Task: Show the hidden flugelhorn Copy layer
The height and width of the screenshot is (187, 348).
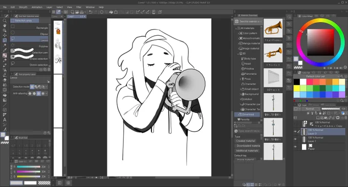Action: point(295,124)
